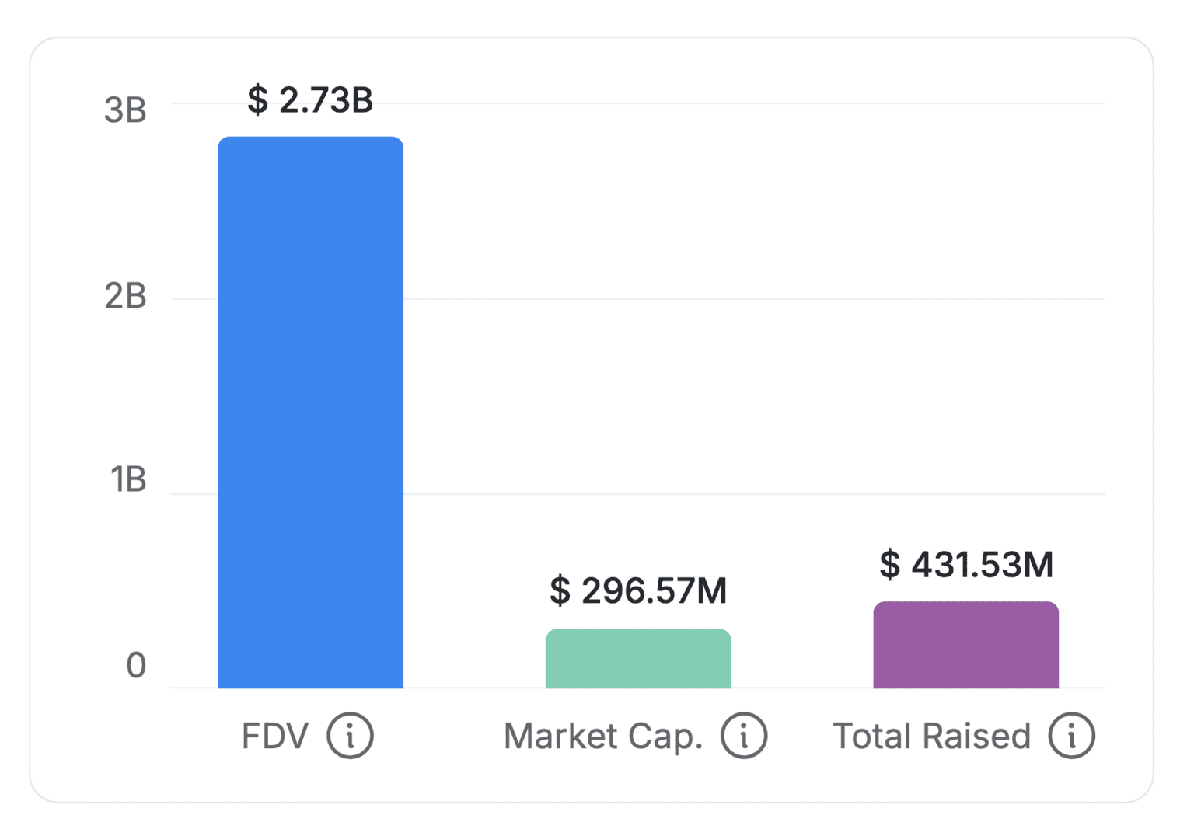Click the Market Cap. axis label
This screenshot has height=829, width=1194.
point(603,736)
